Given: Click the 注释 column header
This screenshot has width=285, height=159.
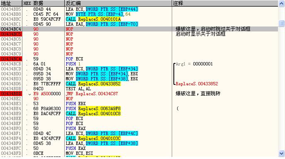Looking at the screenshot, I should click(x=225, y=3).
